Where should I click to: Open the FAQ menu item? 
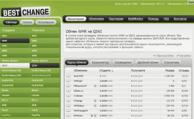pos(166,19)
